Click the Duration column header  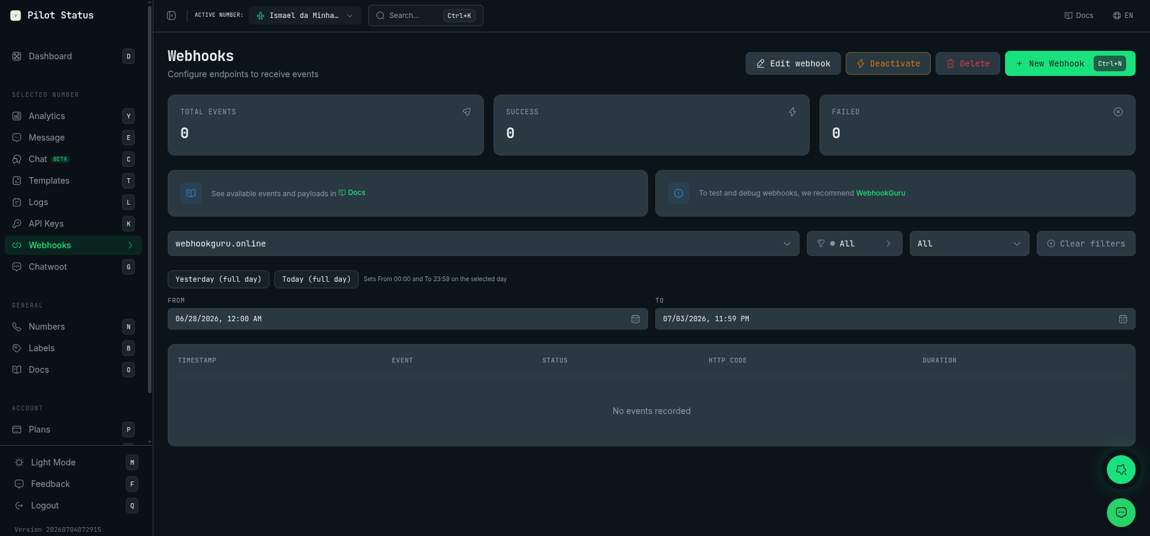pyautogui.click(x=940, y=360)
